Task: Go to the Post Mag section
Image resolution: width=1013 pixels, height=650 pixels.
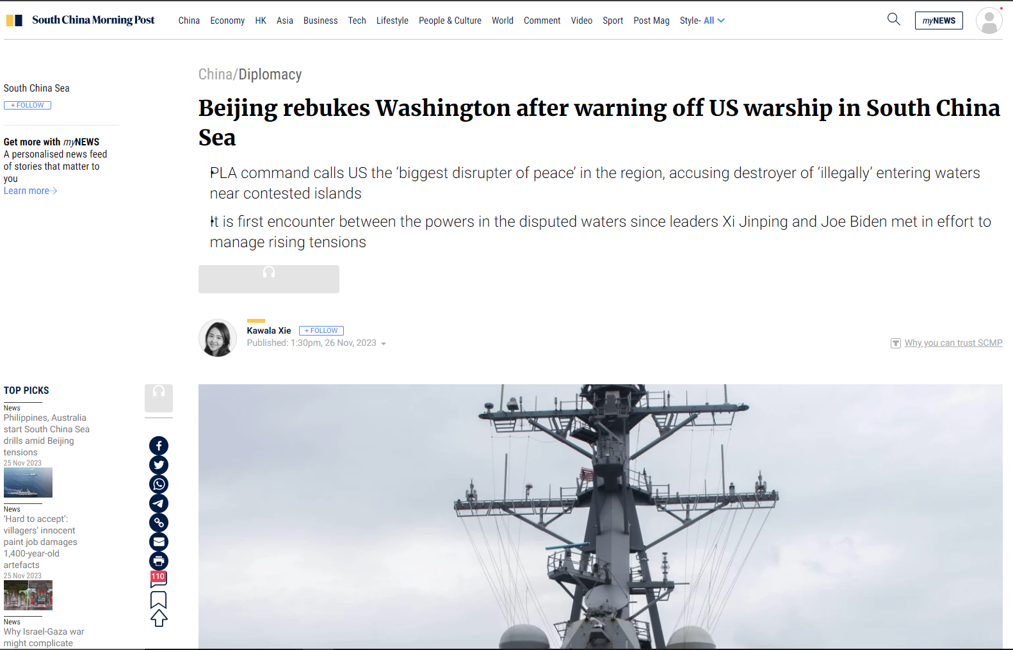Action: click(651, 20)
